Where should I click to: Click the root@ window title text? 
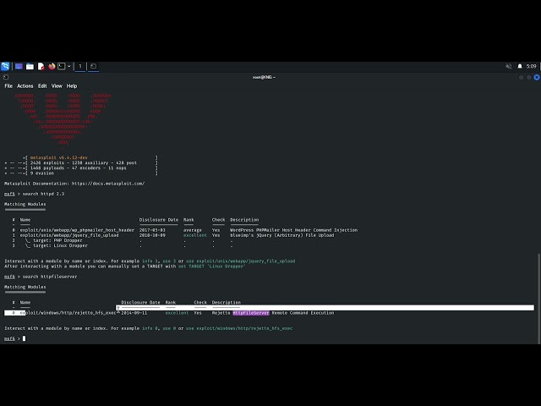click(264, 77)
